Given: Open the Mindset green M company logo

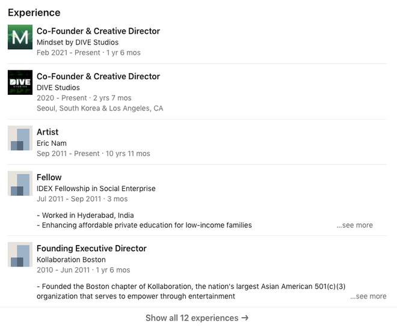Looking at the screenshot, I should (20, 37).
